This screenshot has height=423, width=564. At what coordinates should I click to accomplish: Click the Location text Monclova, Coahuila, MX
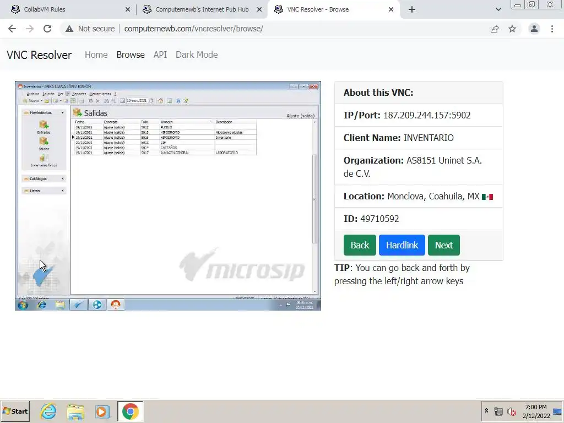[x=433, y=197]
